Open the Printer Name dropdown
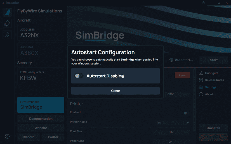This screenshot has height=144, width=231. click(x=172, y=123)
